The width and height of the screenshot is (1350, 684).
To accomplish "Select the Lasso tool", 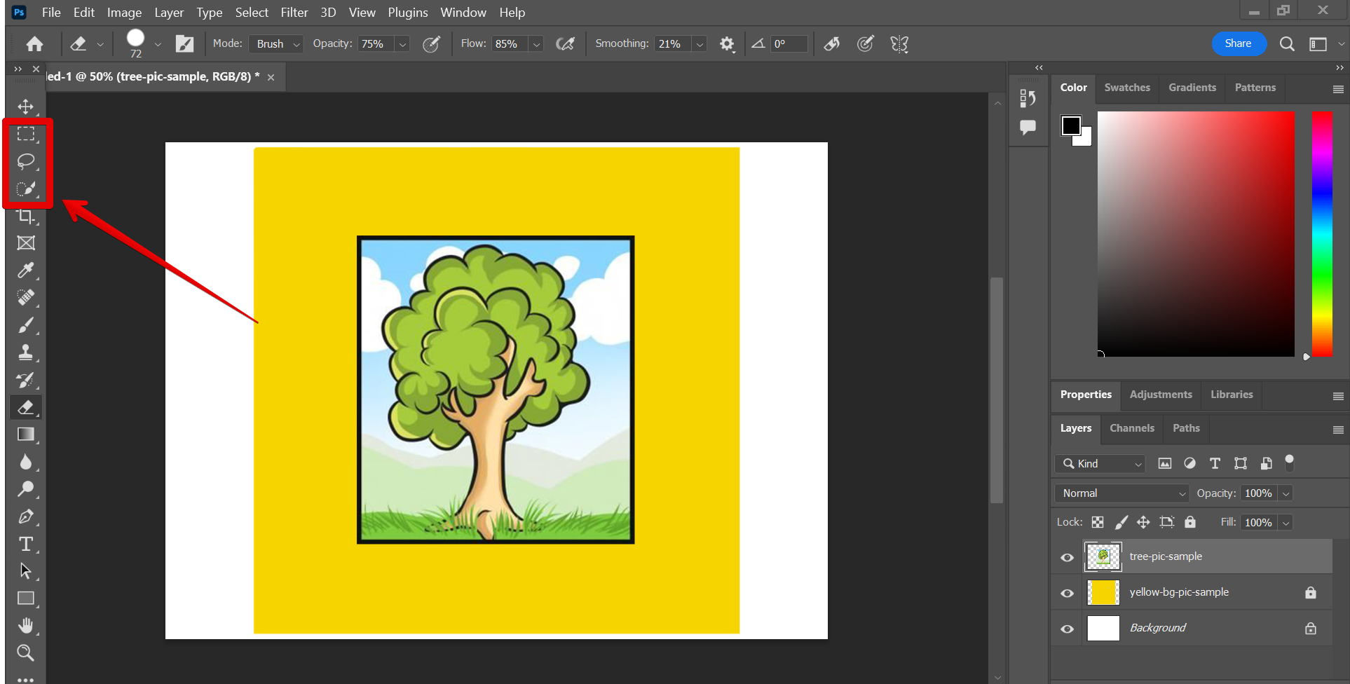I will [26, 161].
